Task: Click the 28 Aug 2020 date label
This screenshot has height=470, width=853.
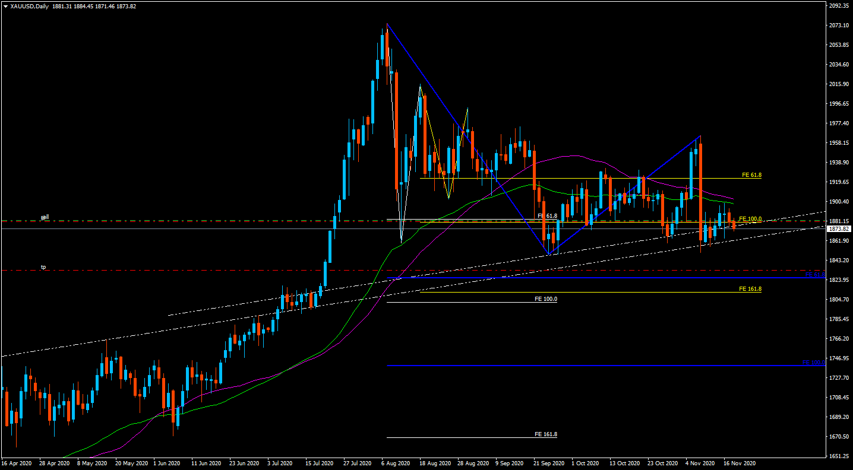Action: [473, 462]
